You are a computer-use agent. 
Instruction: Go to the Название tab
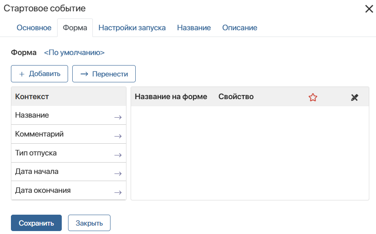click(x=194, y=28)
